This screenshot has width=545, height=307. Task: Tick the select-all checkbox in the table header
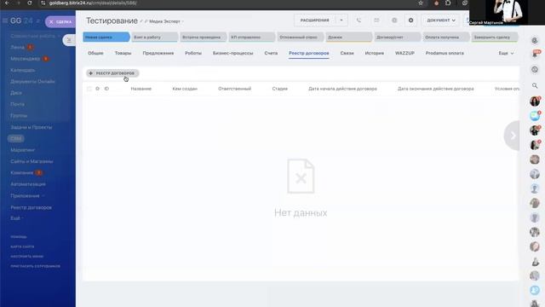point(89,89)
